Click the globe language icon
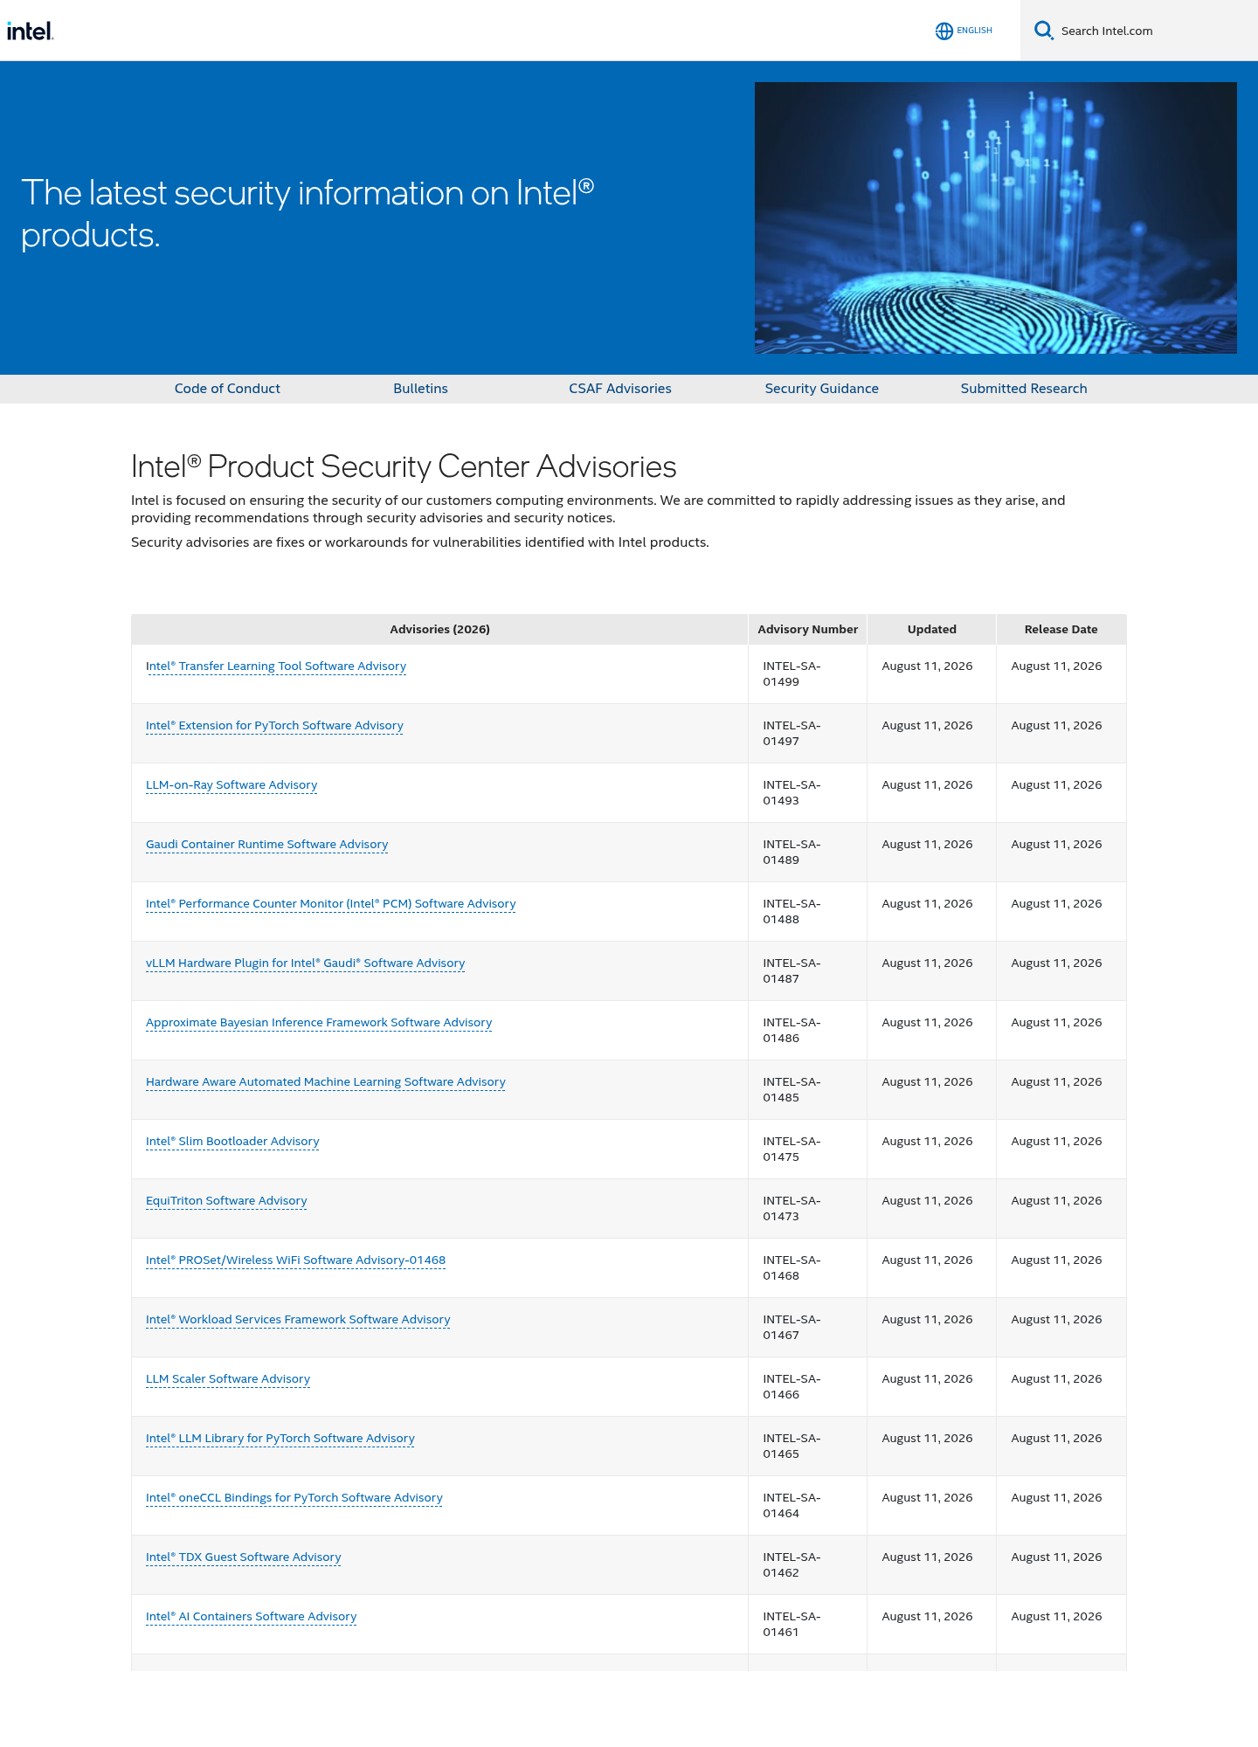This screenshot has width=1258, height=1747. [943, 31]
